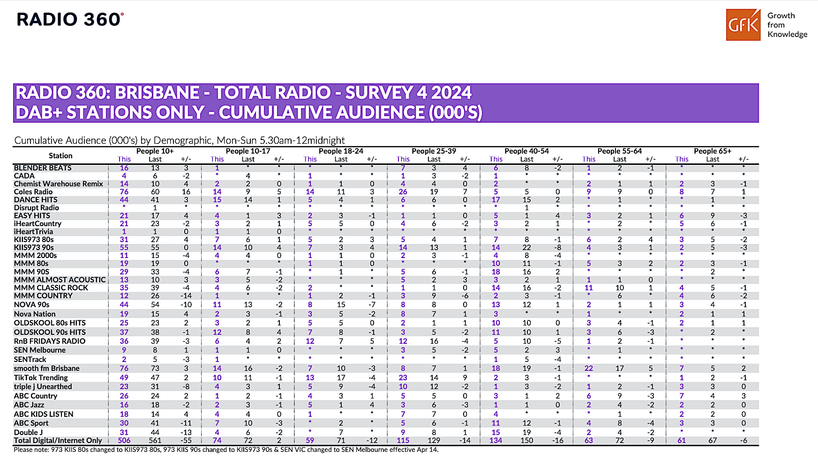Select the iHeartTrivia row label
This screenshot has height=465, width=818.
33,231
